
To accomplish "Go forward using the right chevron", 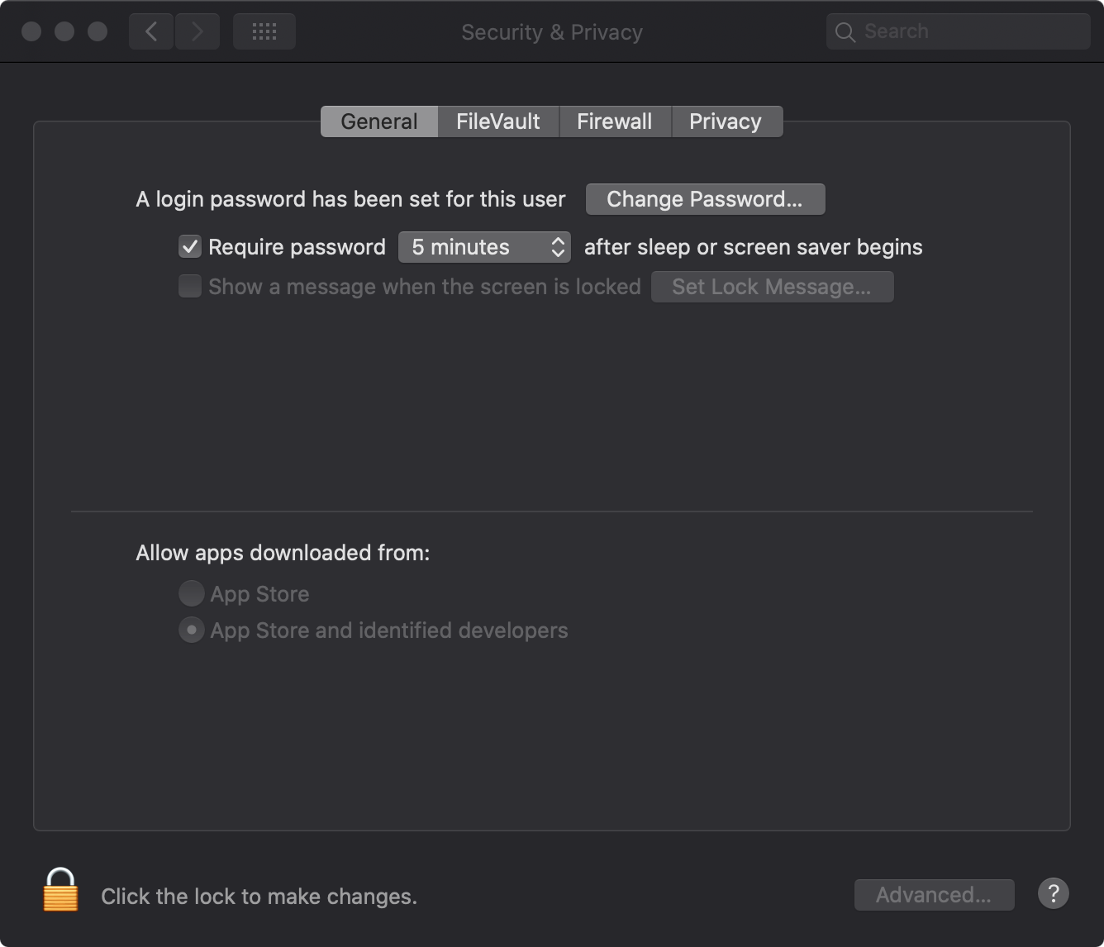I will coord(197,32).
